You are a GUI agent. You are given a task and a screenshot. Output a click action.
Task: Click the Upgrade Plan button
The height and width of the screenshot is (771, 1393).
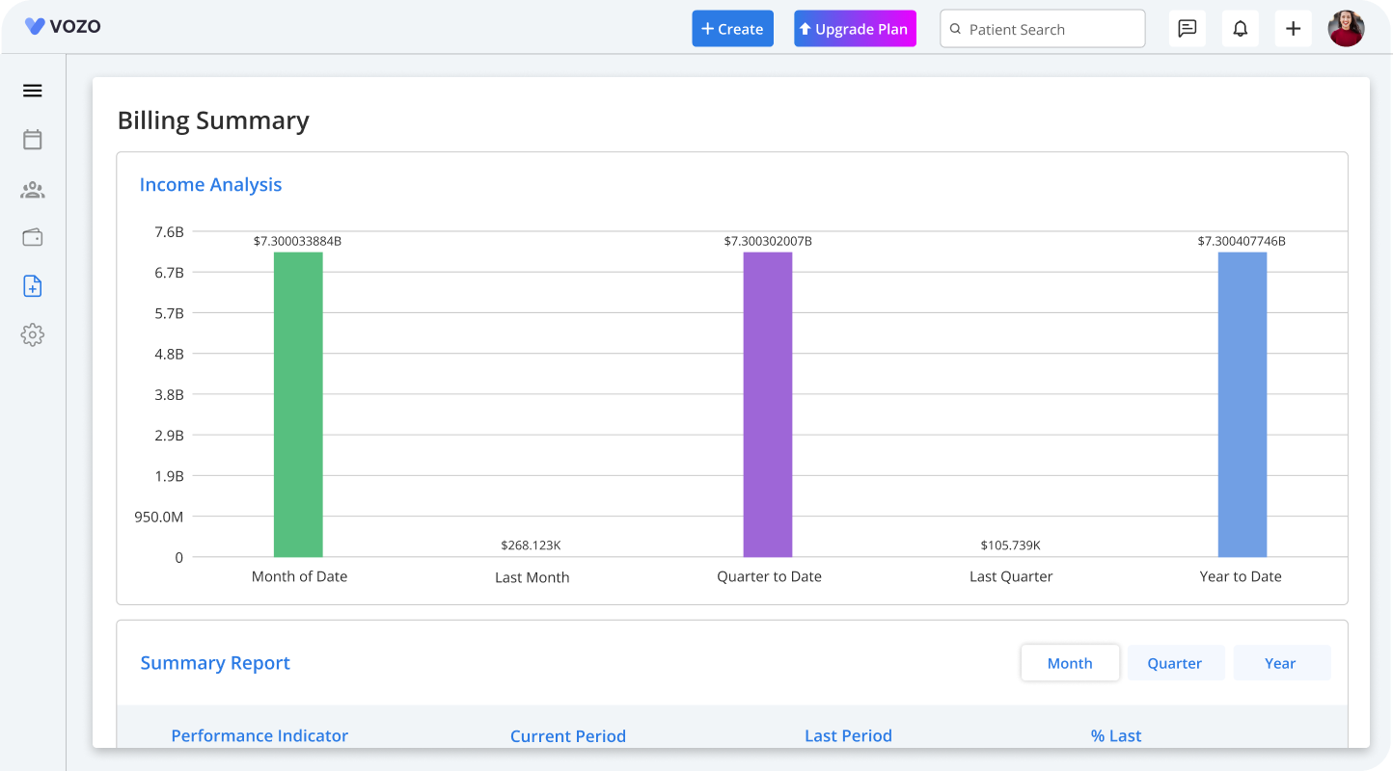point(855,29)
